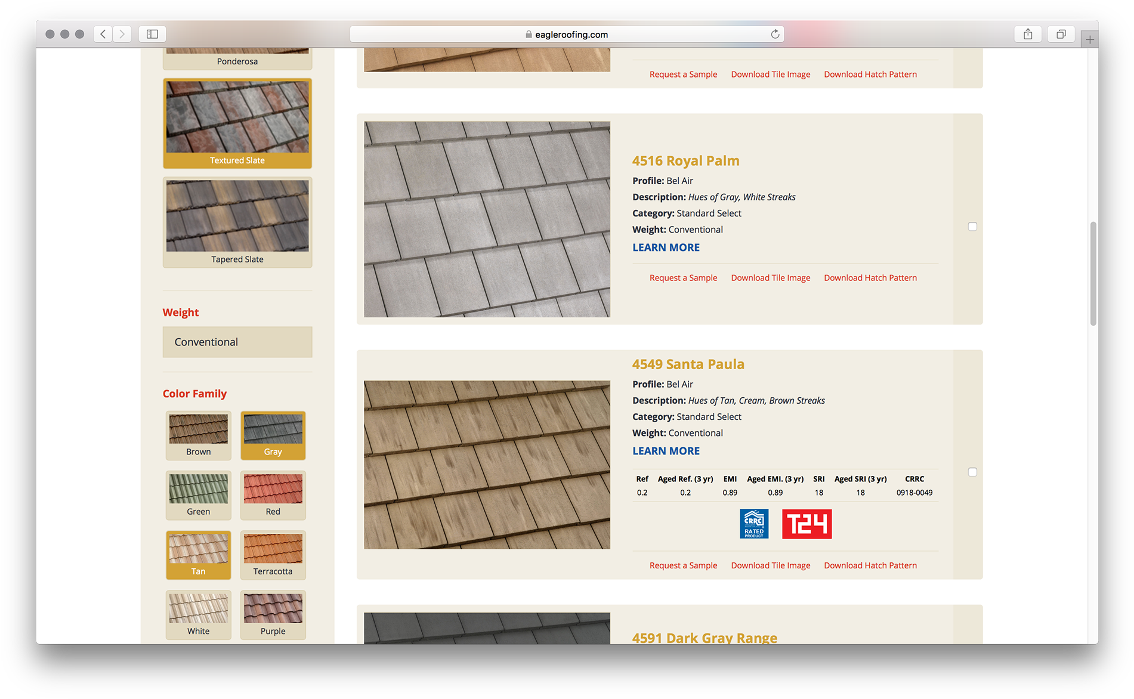The image size is (1134, 699).
Task: Go forward using Safari's forward arrow
Action: click(x=122, y=34)
